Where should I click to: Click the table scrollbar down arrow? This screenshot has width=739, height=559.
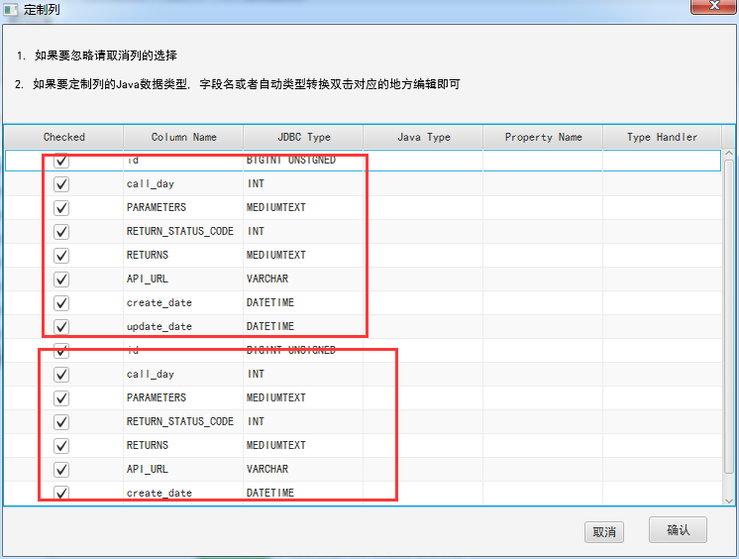pos(729,501)
